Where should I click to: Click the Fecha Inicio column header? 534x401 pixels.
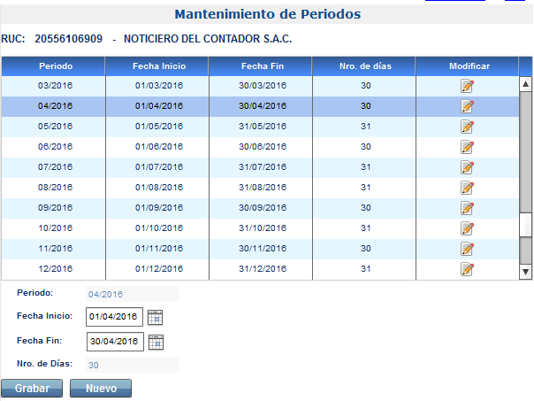pos(157,66)
